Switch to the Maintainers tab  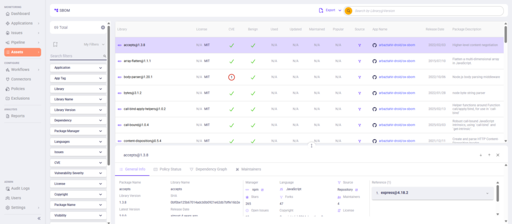[248, 169]
